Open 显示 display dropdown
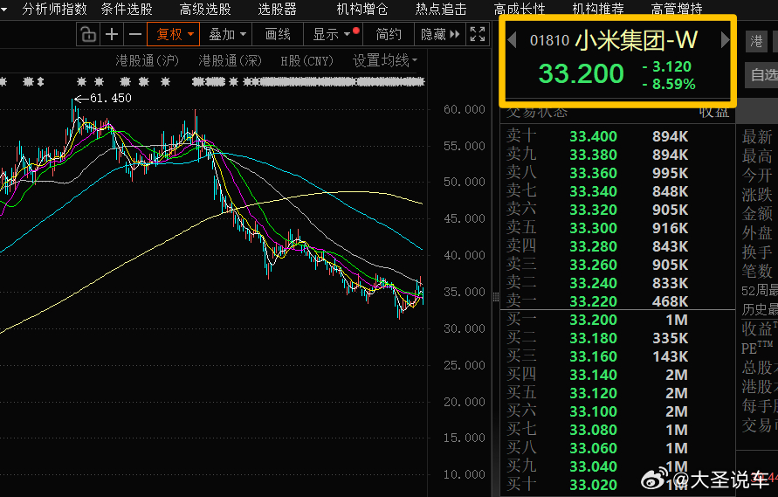The image size is (778, 497). tap(333, 34)
